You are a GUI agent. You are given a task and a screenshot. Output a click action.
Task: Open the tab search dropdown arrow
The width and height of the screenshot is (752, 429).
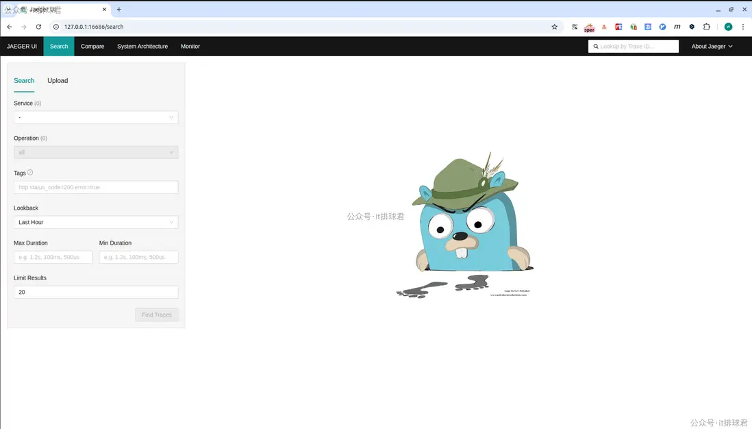click(8, 9)
